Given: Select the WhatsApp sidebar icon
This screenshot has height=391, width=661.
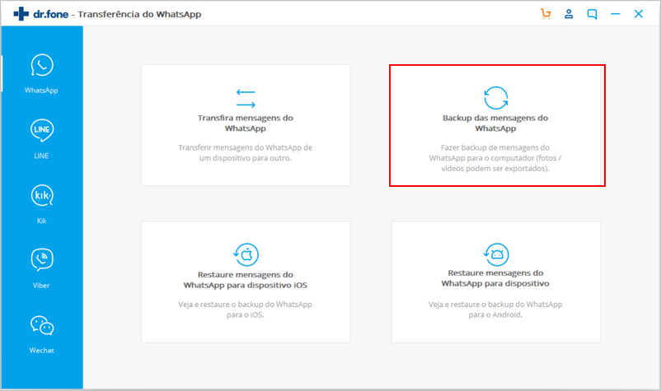Looking at the screenshot, I should tap(42, 65).
